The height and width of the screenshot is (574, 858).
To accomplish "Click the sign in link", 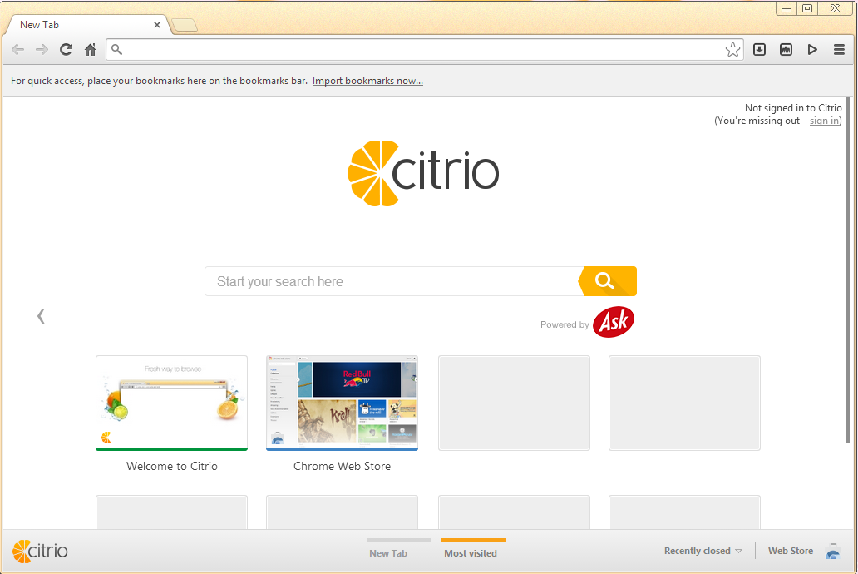I will [824, 121].
